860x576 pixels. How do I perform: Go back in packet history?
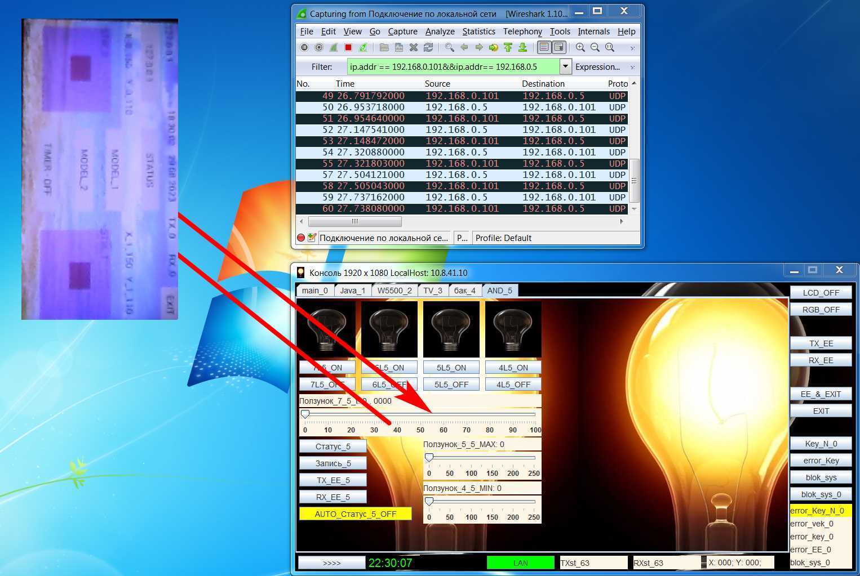464,48
